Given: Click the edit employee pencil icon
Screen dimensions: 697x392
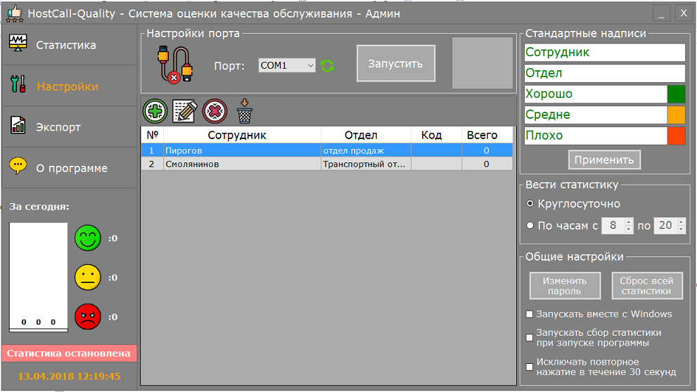Looking at the screenshot, I should tap(184, 111).
